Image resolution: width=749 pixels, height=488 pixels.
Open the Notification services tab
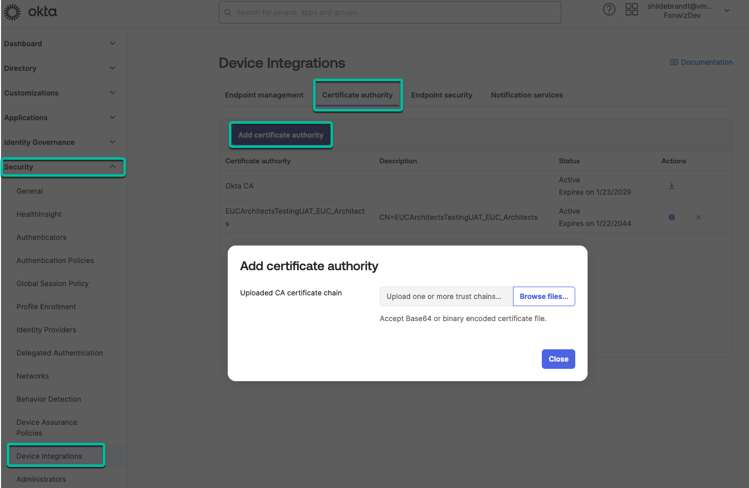(x=526, y=95)
